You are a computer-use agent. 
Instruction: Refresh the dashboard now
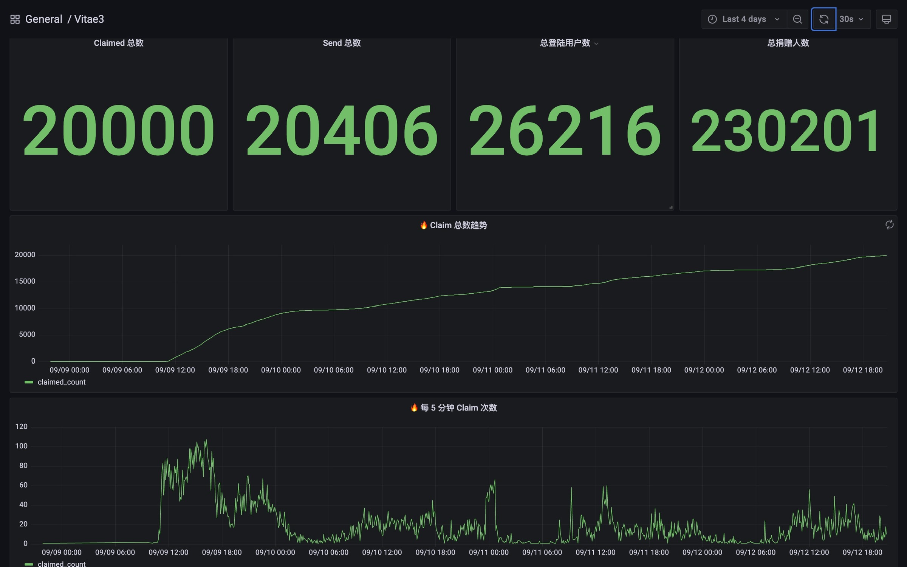[x=823, y=19]
